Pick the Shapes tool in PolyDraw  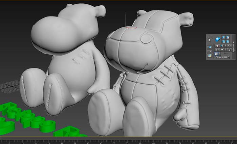217,46
